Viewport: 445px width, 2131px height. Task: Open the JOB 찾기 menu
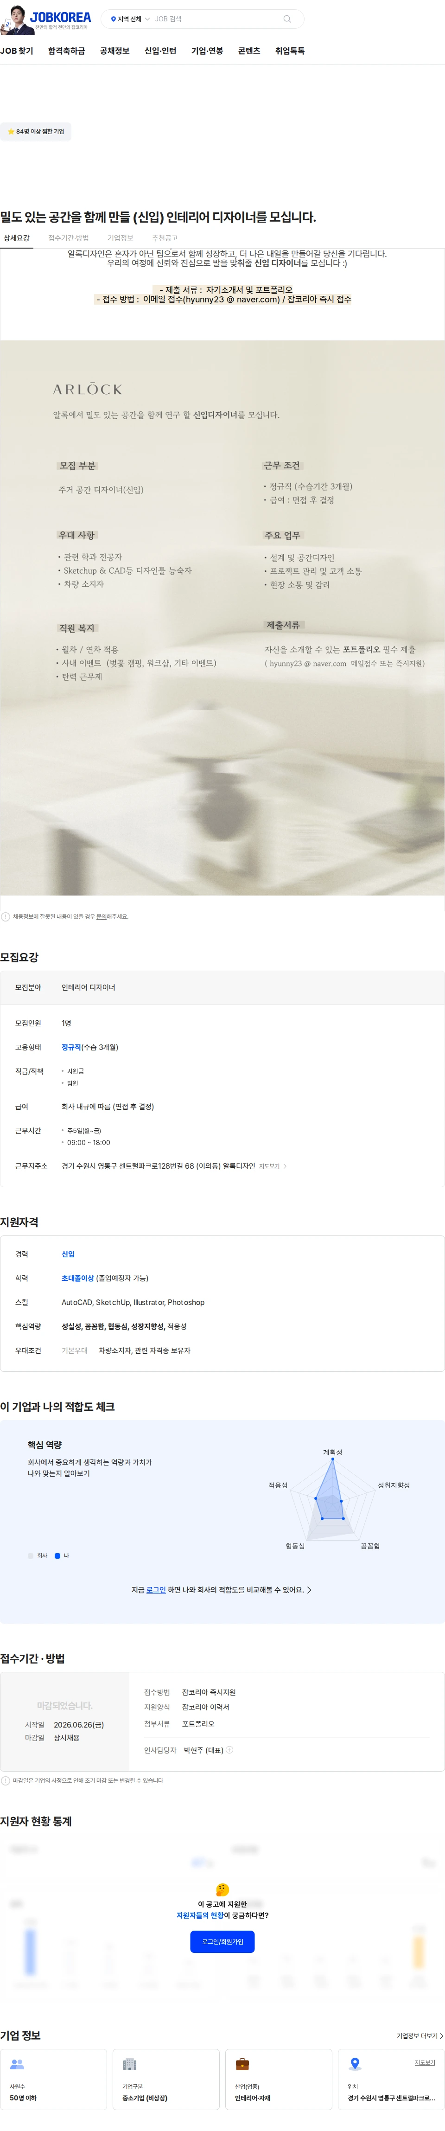pos(17,51)
